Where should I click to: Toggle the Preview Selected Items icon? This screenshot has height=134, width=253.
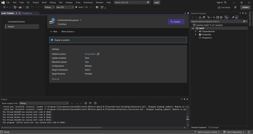tap(237, 17)
